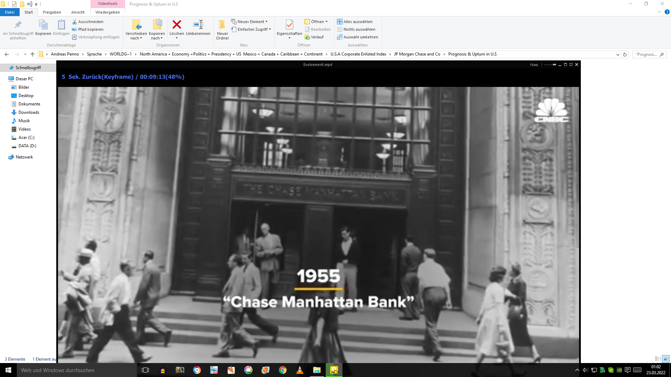The height and width of the screenshot is (377, 671).
Task: Open Task View on taskbar
Action: [145, 370]
